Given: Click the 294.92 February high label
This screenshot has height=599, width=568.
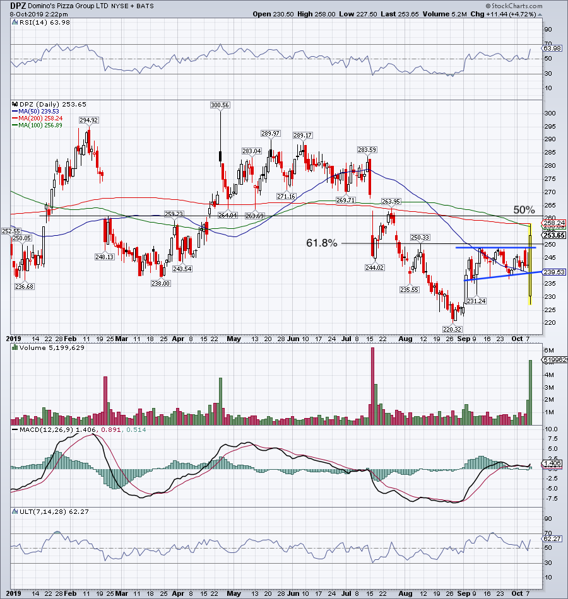Looking at the screenshot, I should (x=89, y=120).
